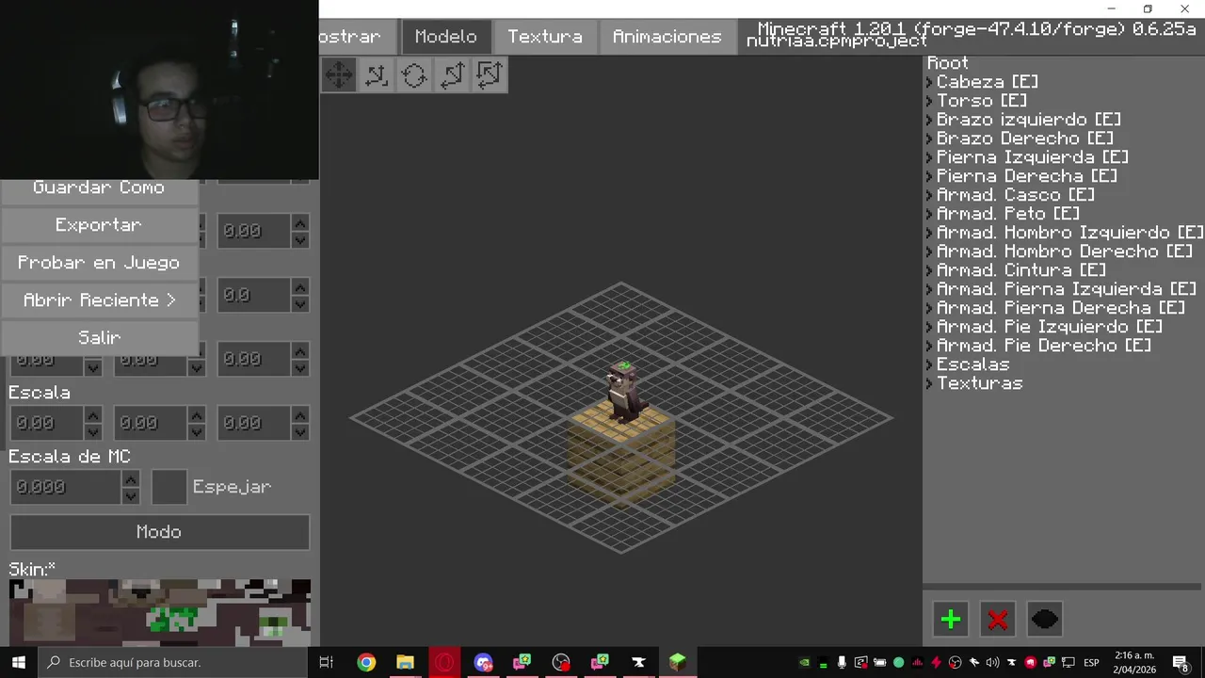Select Armad. Pie Izquierdo [E] row

1050,327
